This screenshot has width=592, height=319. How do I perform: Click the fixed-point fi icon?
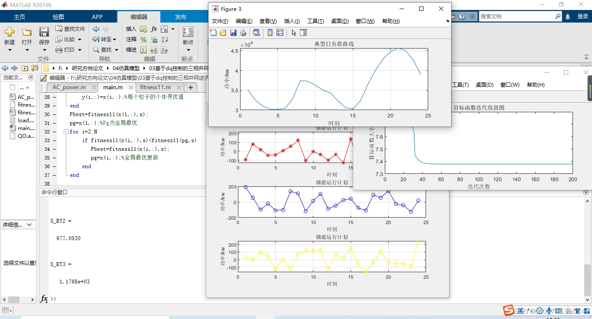pos(164,29)
